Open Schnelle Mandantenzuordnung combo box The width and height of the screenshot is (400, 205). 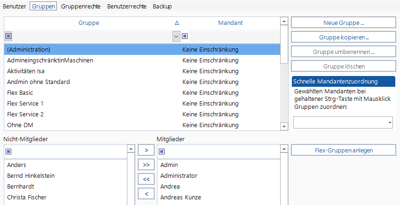coord(344,122)
